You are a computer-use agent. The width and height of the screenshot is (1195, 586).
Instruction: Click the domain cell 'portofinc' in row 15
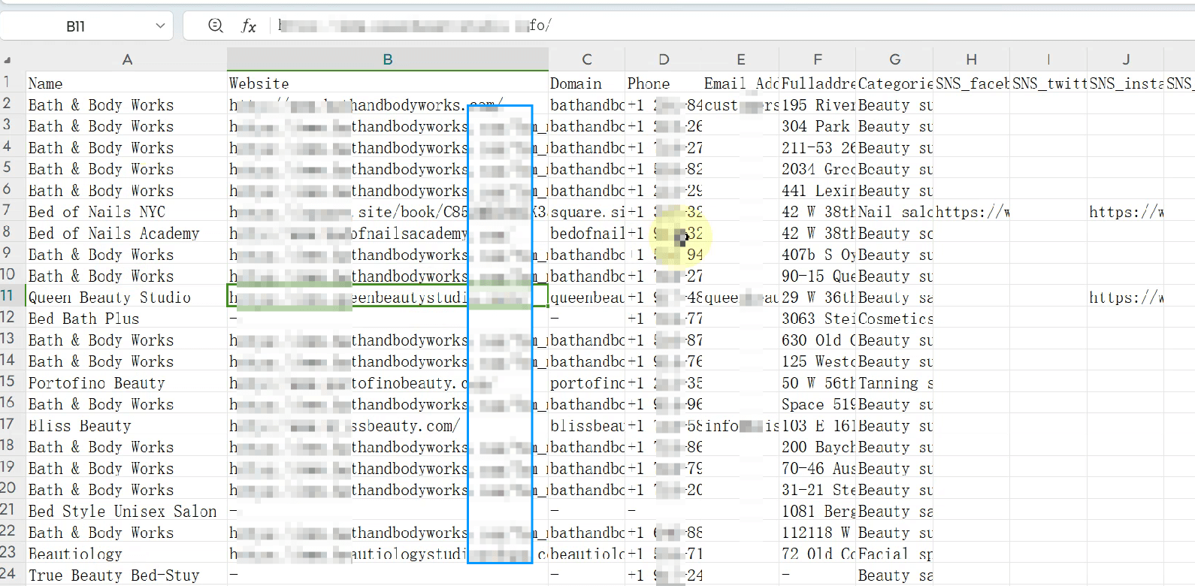pyautogui.click(x=587, y=383)
